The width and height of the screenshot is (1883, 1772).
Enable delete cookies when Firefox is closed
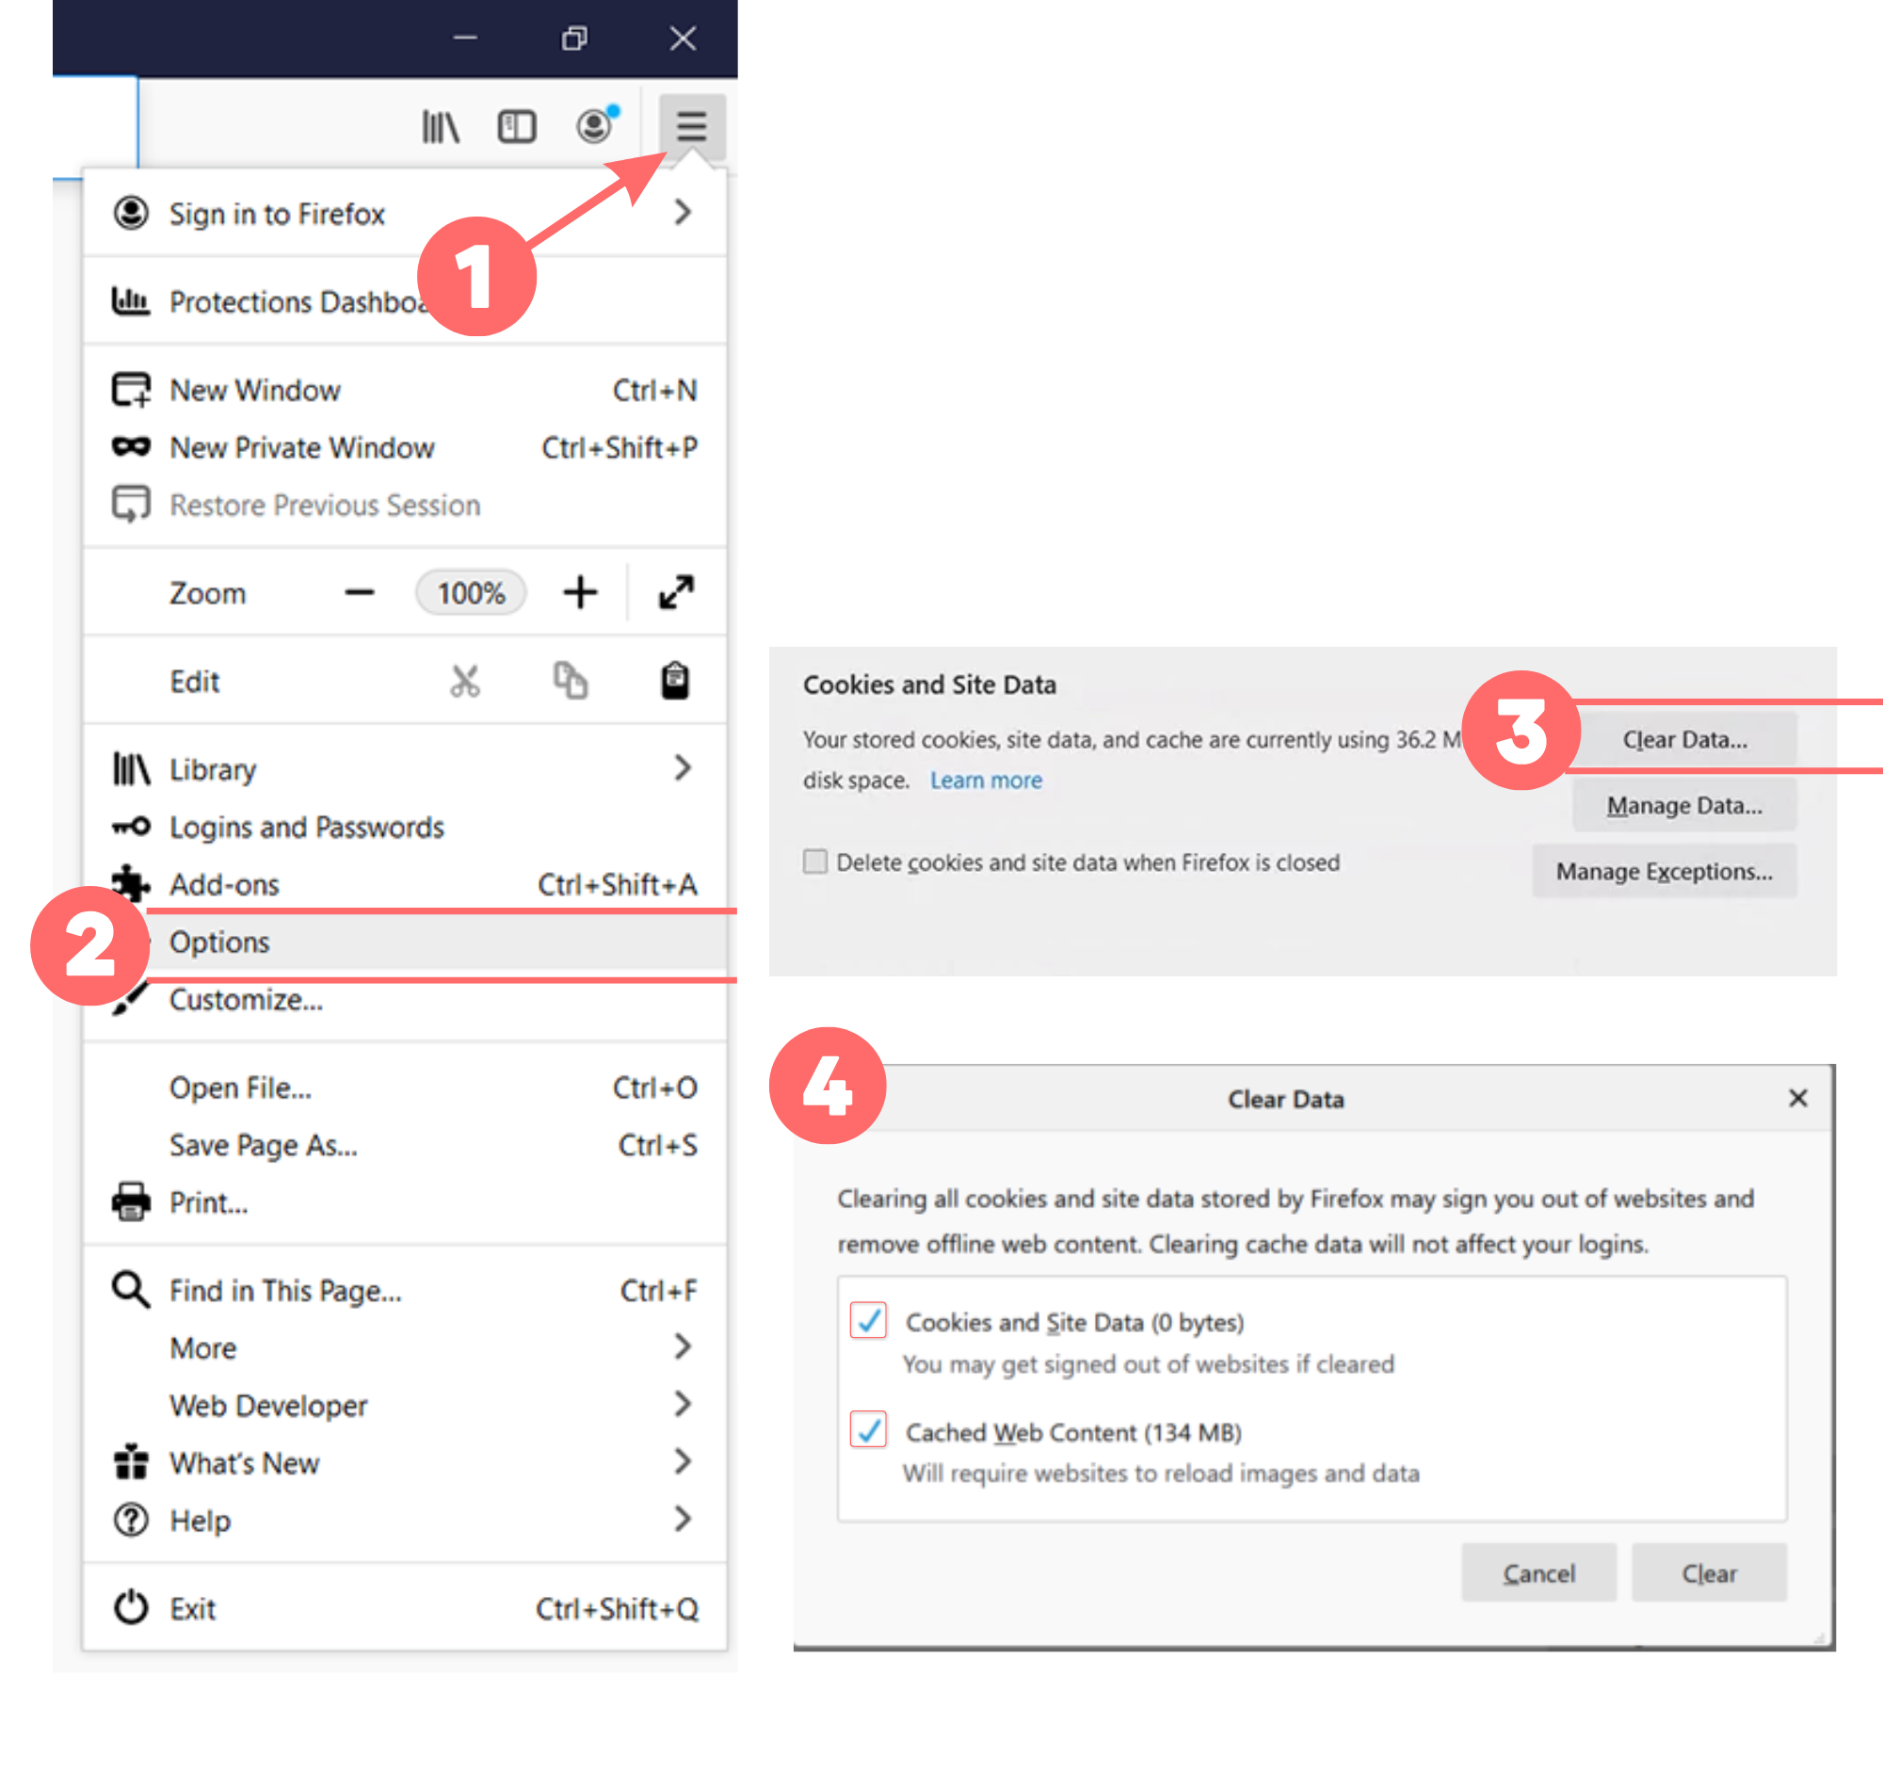tap(815, 861)
